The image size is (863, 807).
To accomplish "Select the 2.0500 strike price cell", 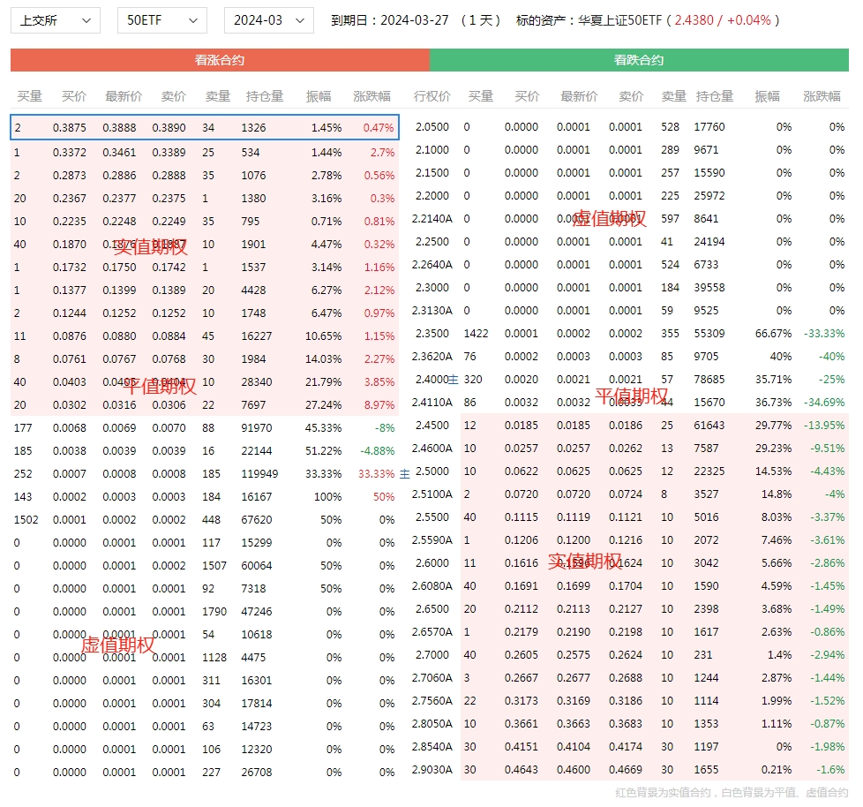I will (x=431, y=127).
